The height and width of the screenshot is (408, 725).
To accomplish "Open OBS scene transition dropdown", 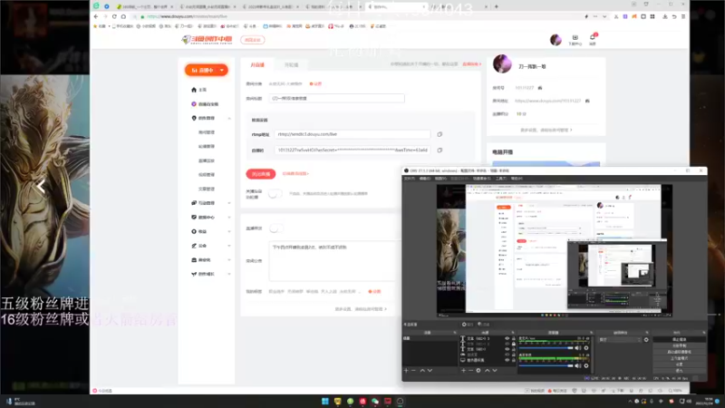I will (620, 339).
